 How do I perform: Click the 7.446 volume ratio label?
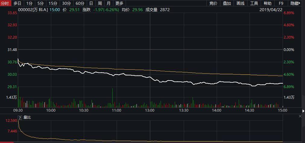point(12,131)
